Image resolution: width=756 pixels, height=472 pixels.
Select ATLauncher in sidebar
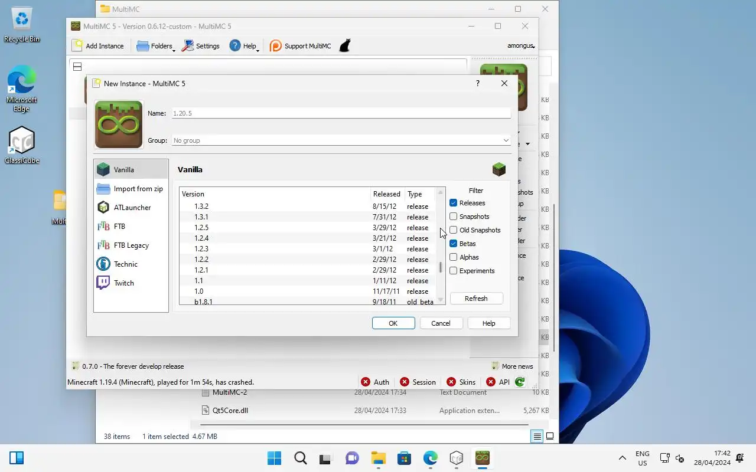[x=131, y=207]
